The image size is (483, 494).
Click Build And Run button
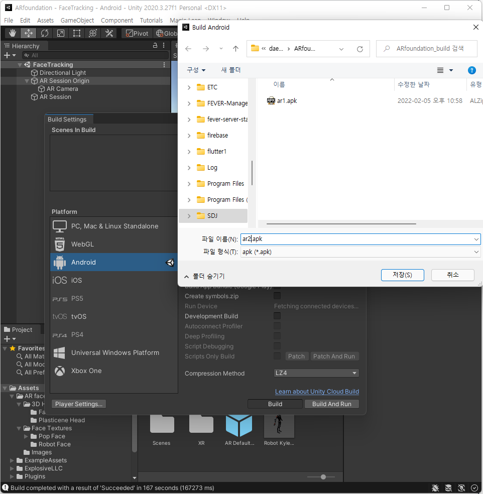(x=332, y=404)
